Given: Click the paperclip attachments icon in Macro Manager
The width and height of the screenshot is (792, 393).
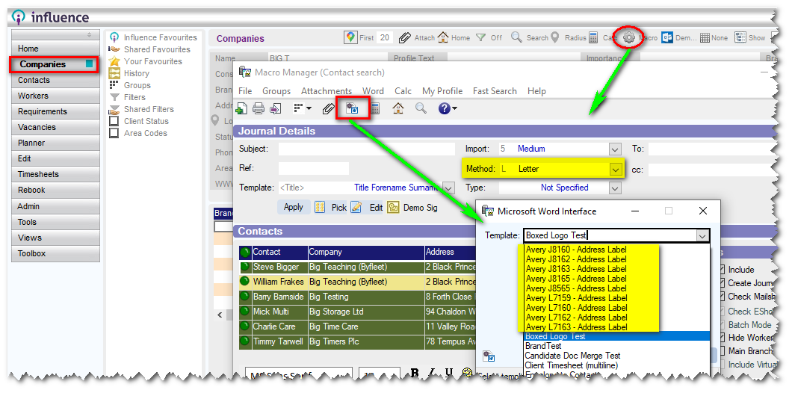Looking at the screenshot, I should click(x=329, y=108).
